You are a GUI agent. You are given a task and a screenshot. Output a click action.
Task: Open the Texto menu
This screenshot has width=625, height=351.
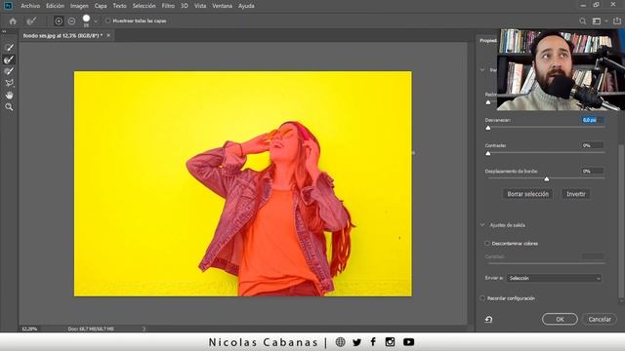[119, 6]
